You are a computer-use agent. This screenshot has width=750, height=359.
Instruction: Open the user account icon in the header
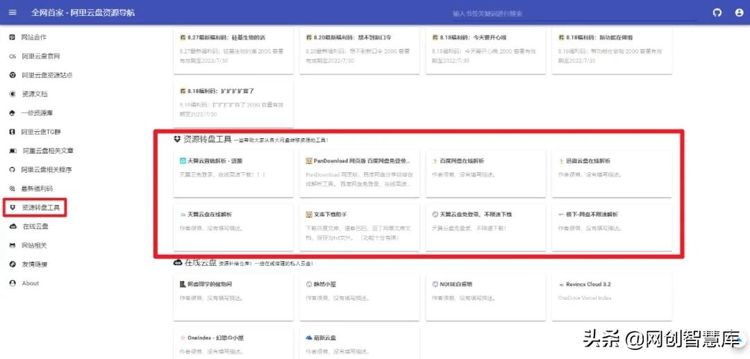(x=739, y=12)
